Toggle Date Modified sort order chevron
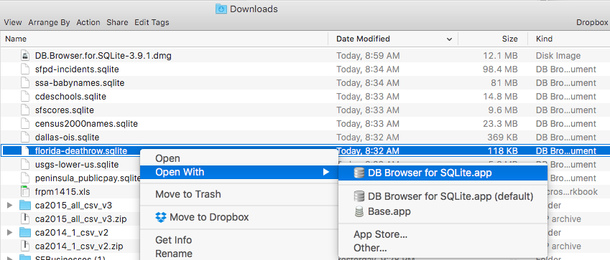 [449, 39]
